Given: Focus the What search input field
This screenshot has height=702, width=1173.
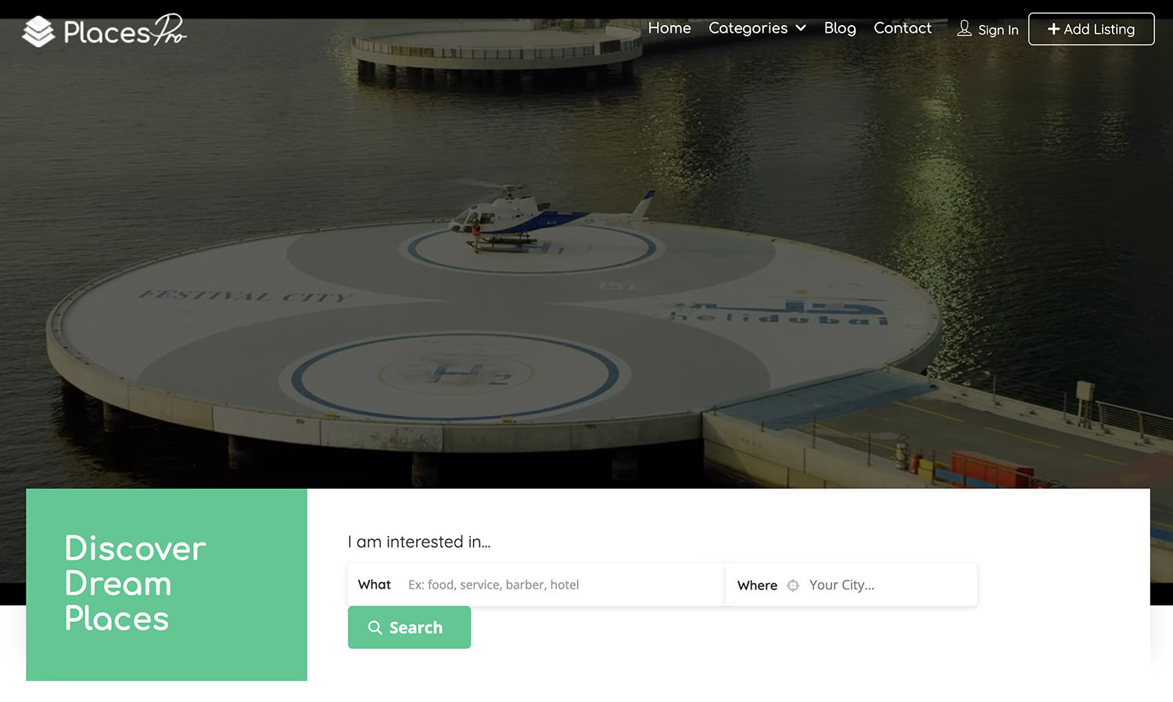Looking at the screenshot, I should point(559,585).
